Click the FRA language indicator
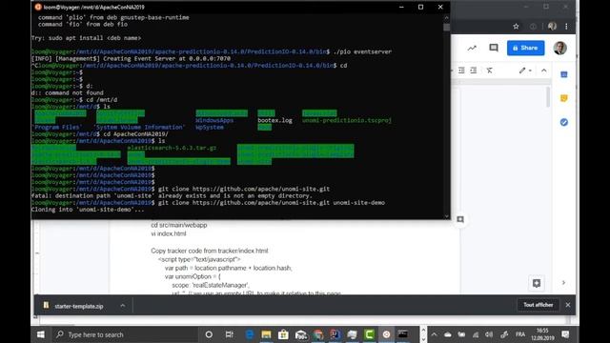The width and height of the screenshot is (610, 343). [x=520, y=334]
